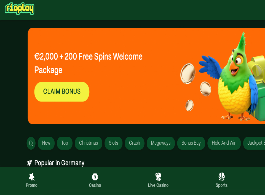Click the rioplay logo
This screenshot has width=265, height=195.
(19, 9)
